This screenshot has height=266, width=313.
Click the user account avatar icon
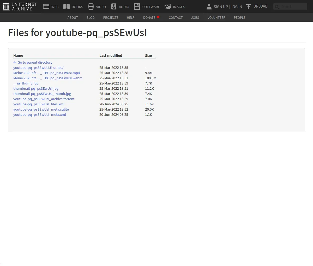pos(209,7)
